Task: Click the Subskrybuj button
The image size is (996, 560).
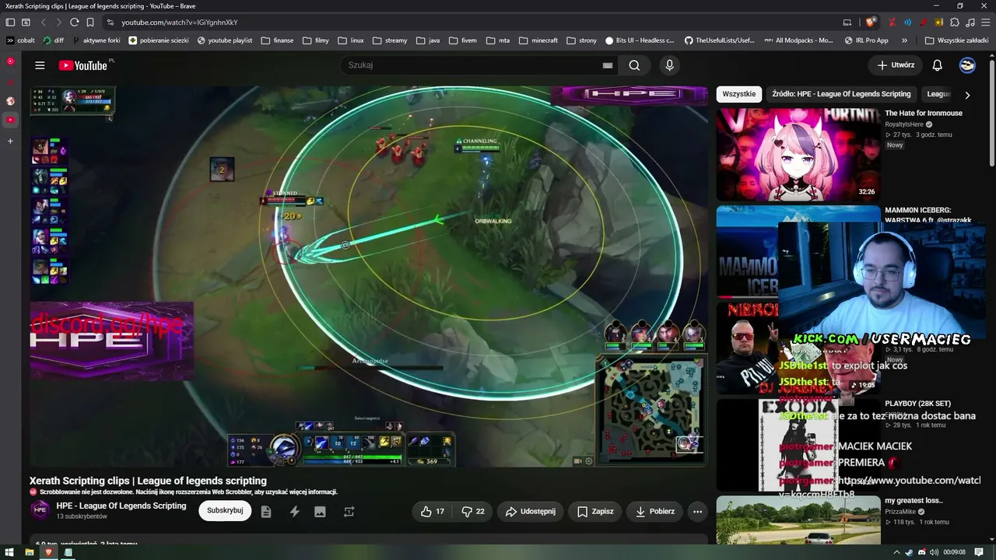Action: pos(225,511)
